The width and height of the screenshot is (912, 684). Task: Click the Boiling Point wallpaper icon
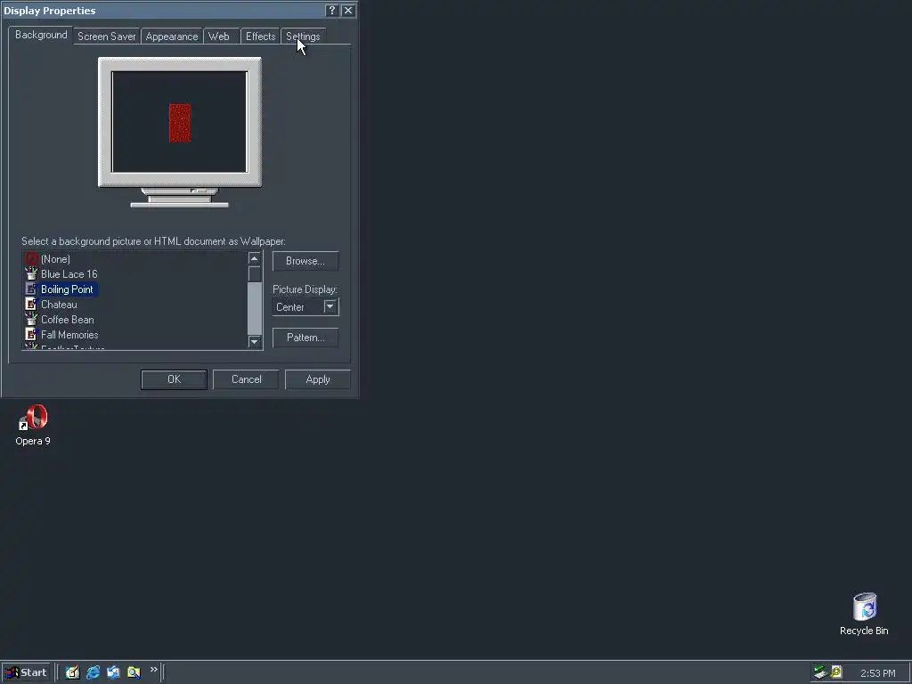click(31, 289)
